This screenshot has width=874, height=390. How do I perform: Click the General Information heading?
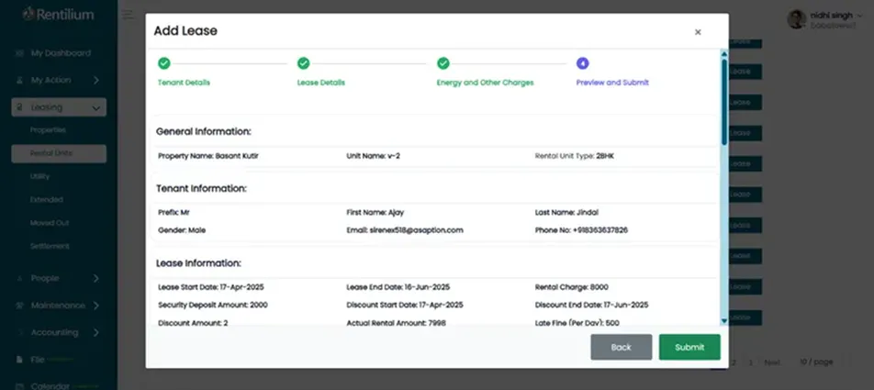point(204,132)
